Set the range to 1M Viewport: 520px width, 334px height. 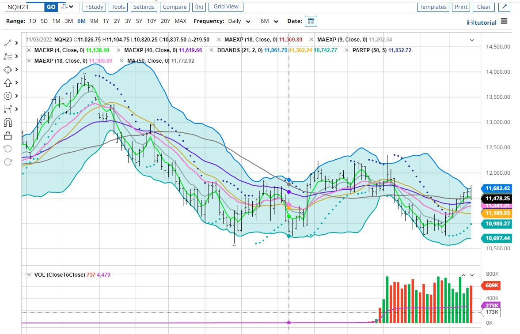pyautogui.click(x=57, y=21)
